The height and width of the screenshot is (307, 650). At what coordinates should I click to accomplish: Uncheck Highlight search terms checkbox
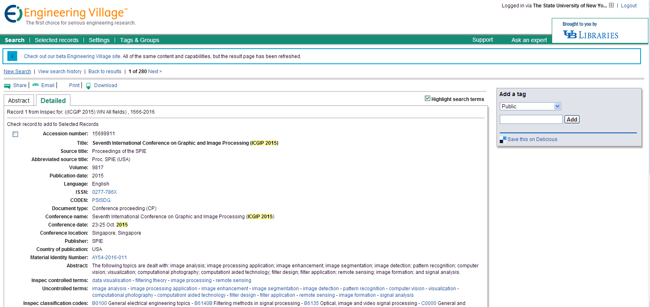point(427,99)
